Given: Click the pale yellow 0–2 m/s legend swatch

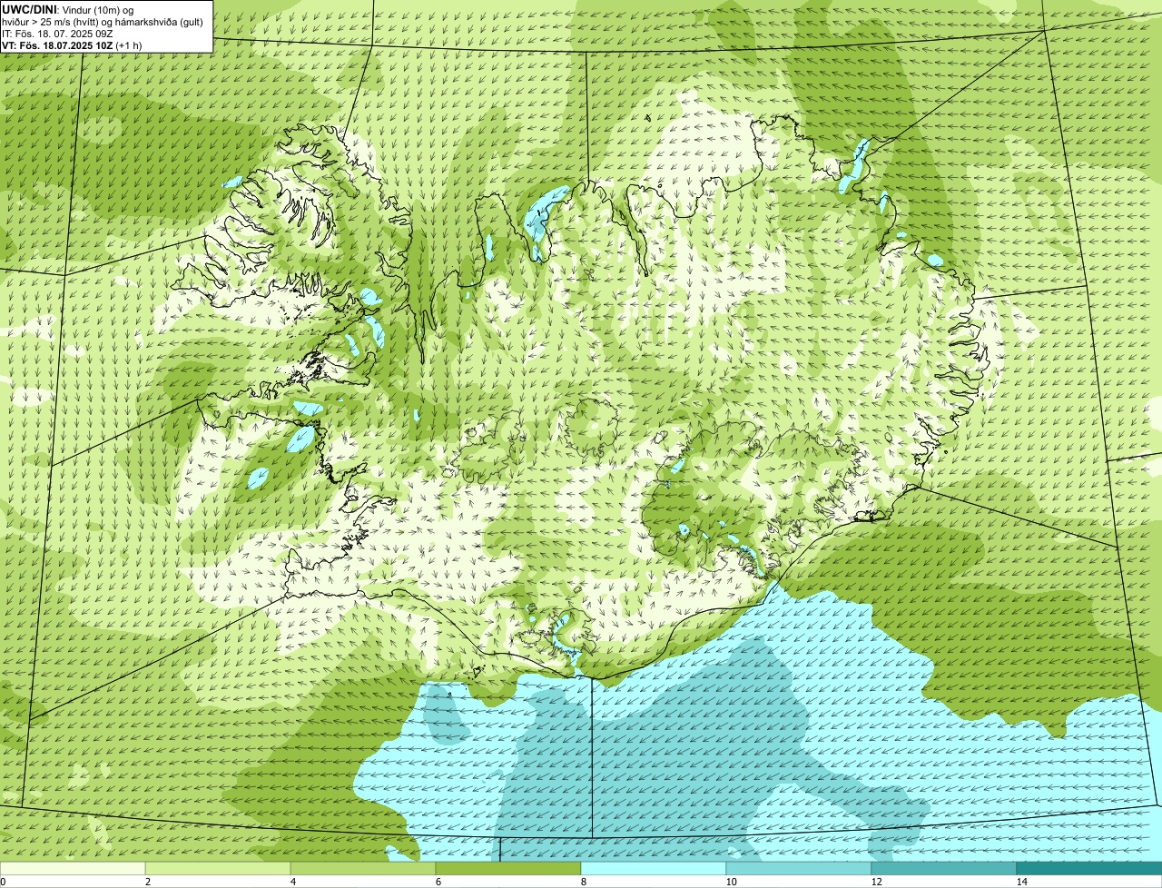Looking at the screenshot, I should click(73, 868).
